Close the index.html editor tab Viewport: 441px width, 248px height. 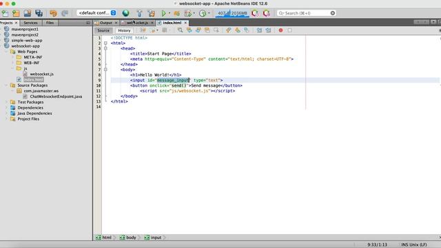click(x=185, y=23)
